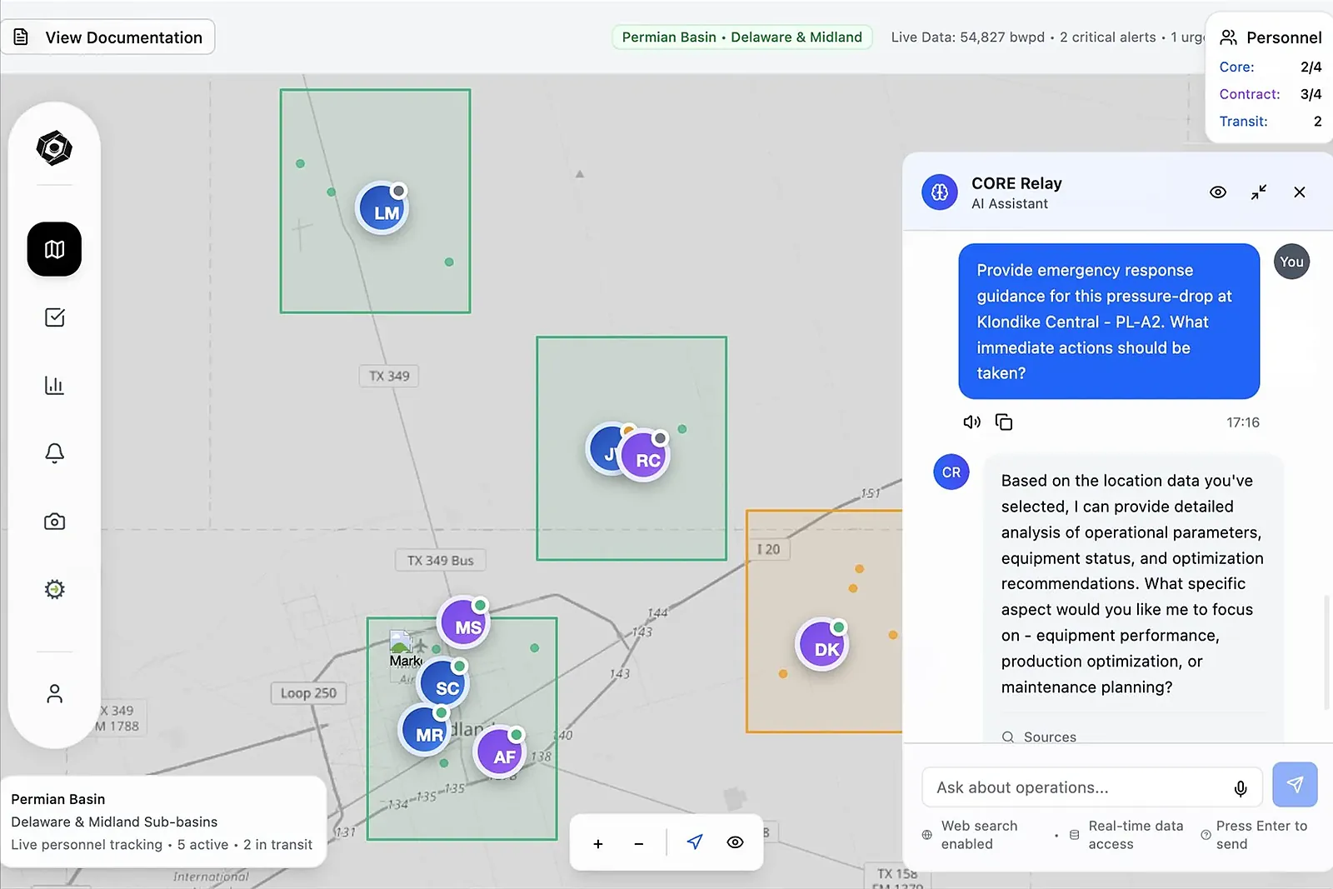Click the Permian Basin region badge

tap(742, 37)
